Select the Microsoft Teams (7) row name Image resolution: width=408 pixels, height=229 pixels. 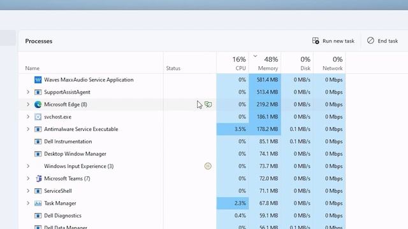(67, 179)
